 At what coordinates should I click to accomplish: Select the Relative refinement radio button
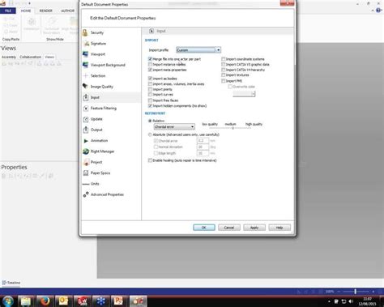coord(150,121)
